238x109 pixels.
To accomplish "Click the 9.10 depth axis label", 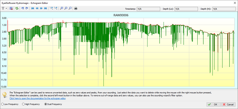I will point(4,66).
